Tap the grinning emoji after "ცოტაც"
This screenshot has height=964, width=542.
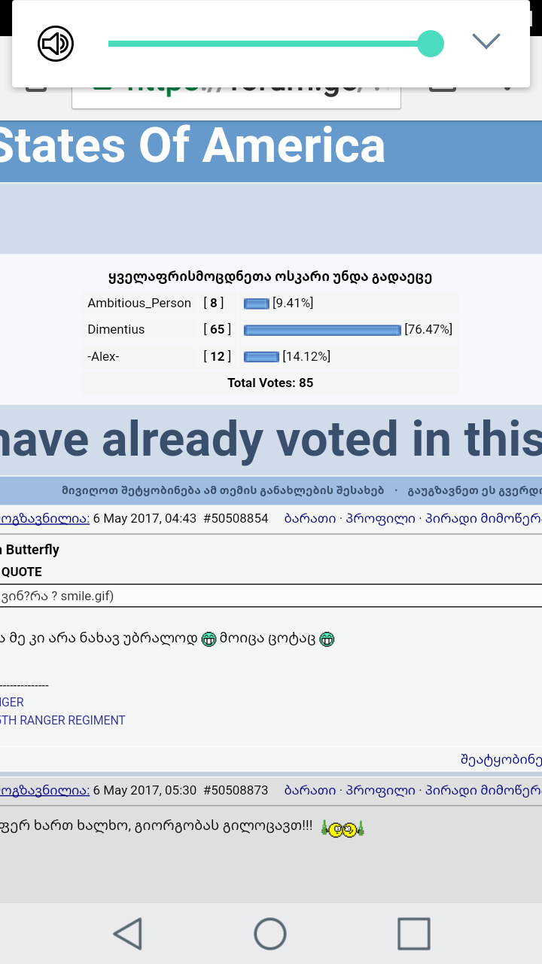pos(327,639)
